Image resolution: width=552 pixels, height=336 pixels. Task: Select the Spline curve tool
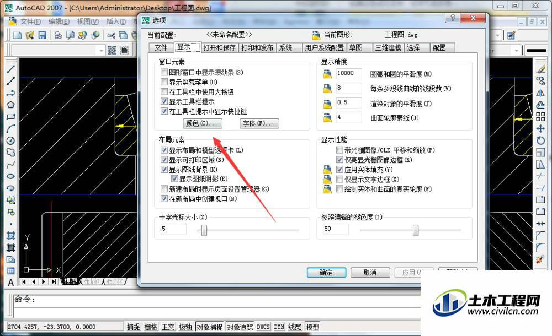coord(10,164)
